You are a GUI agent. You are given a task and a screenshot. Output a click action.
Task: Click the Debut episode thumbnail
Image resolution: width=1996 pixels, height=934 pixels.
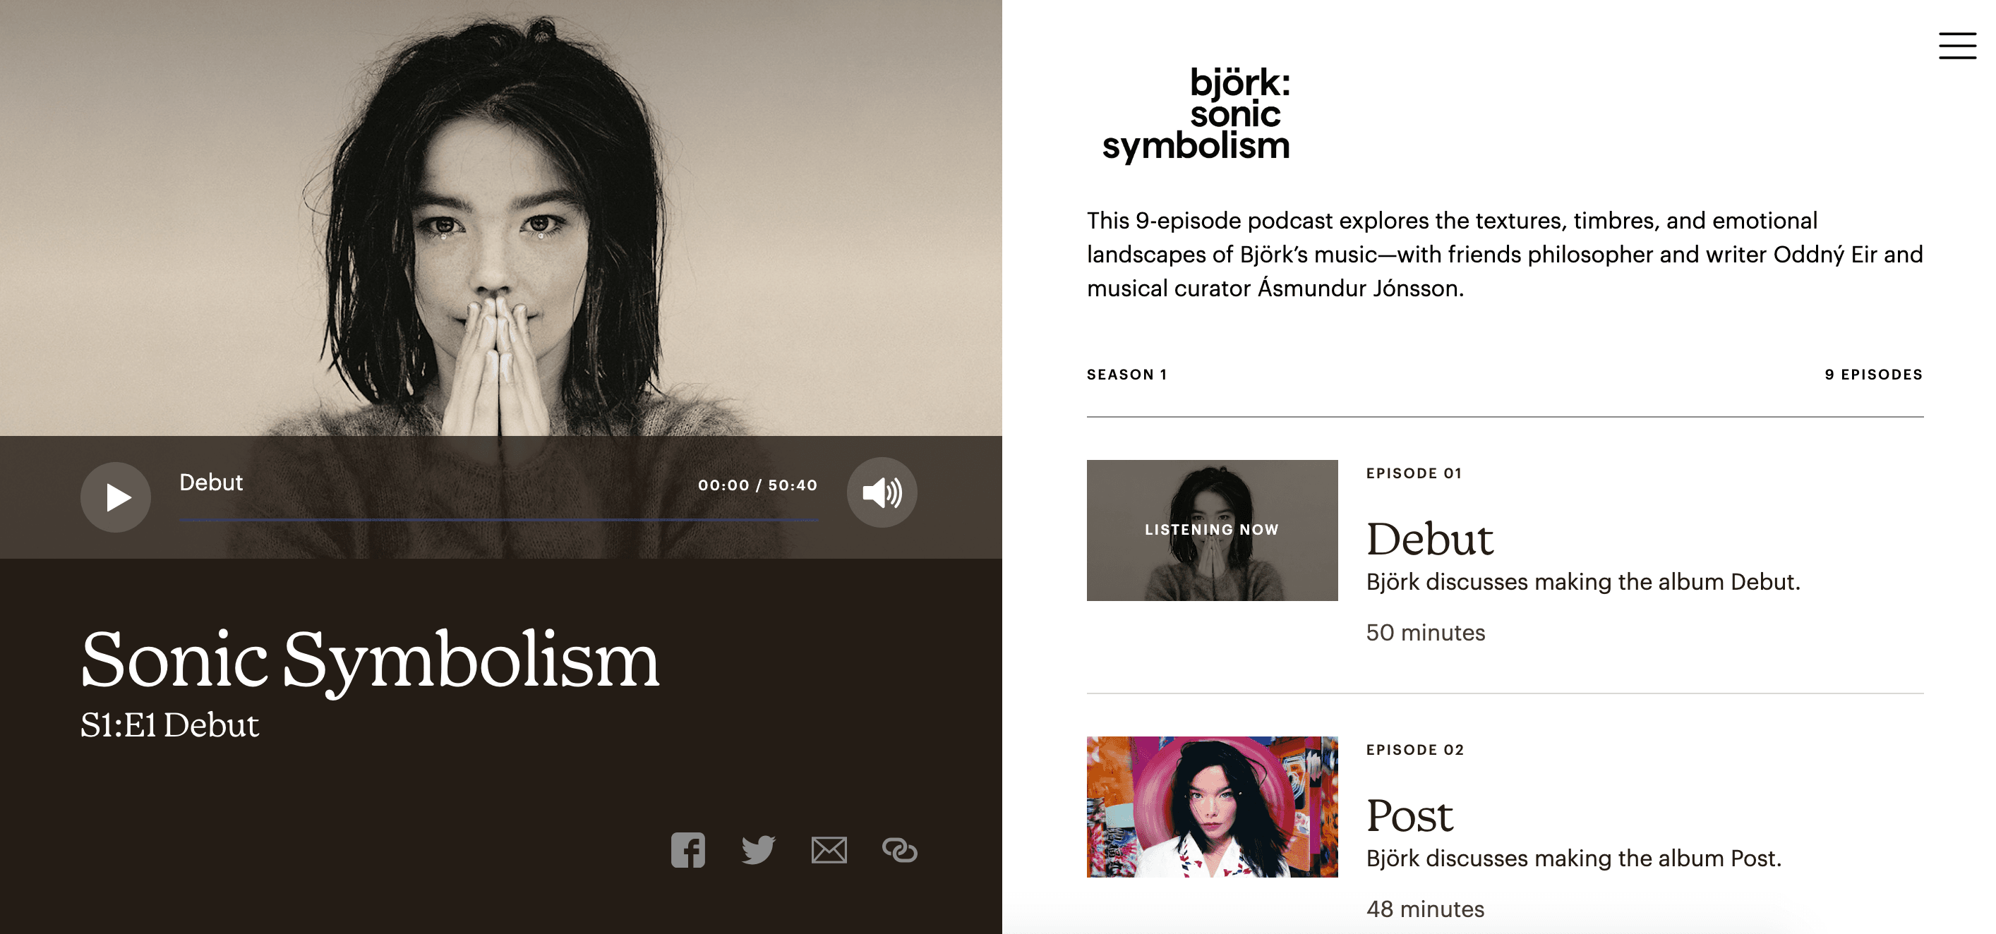click(x=1212, y=530)
